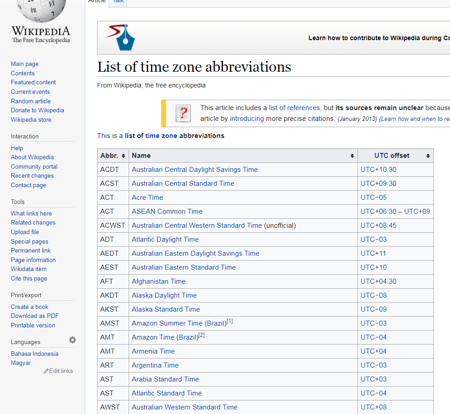Click the Wikipedia wordmark text
Viewport: 450px width, 414px height.
41,31
